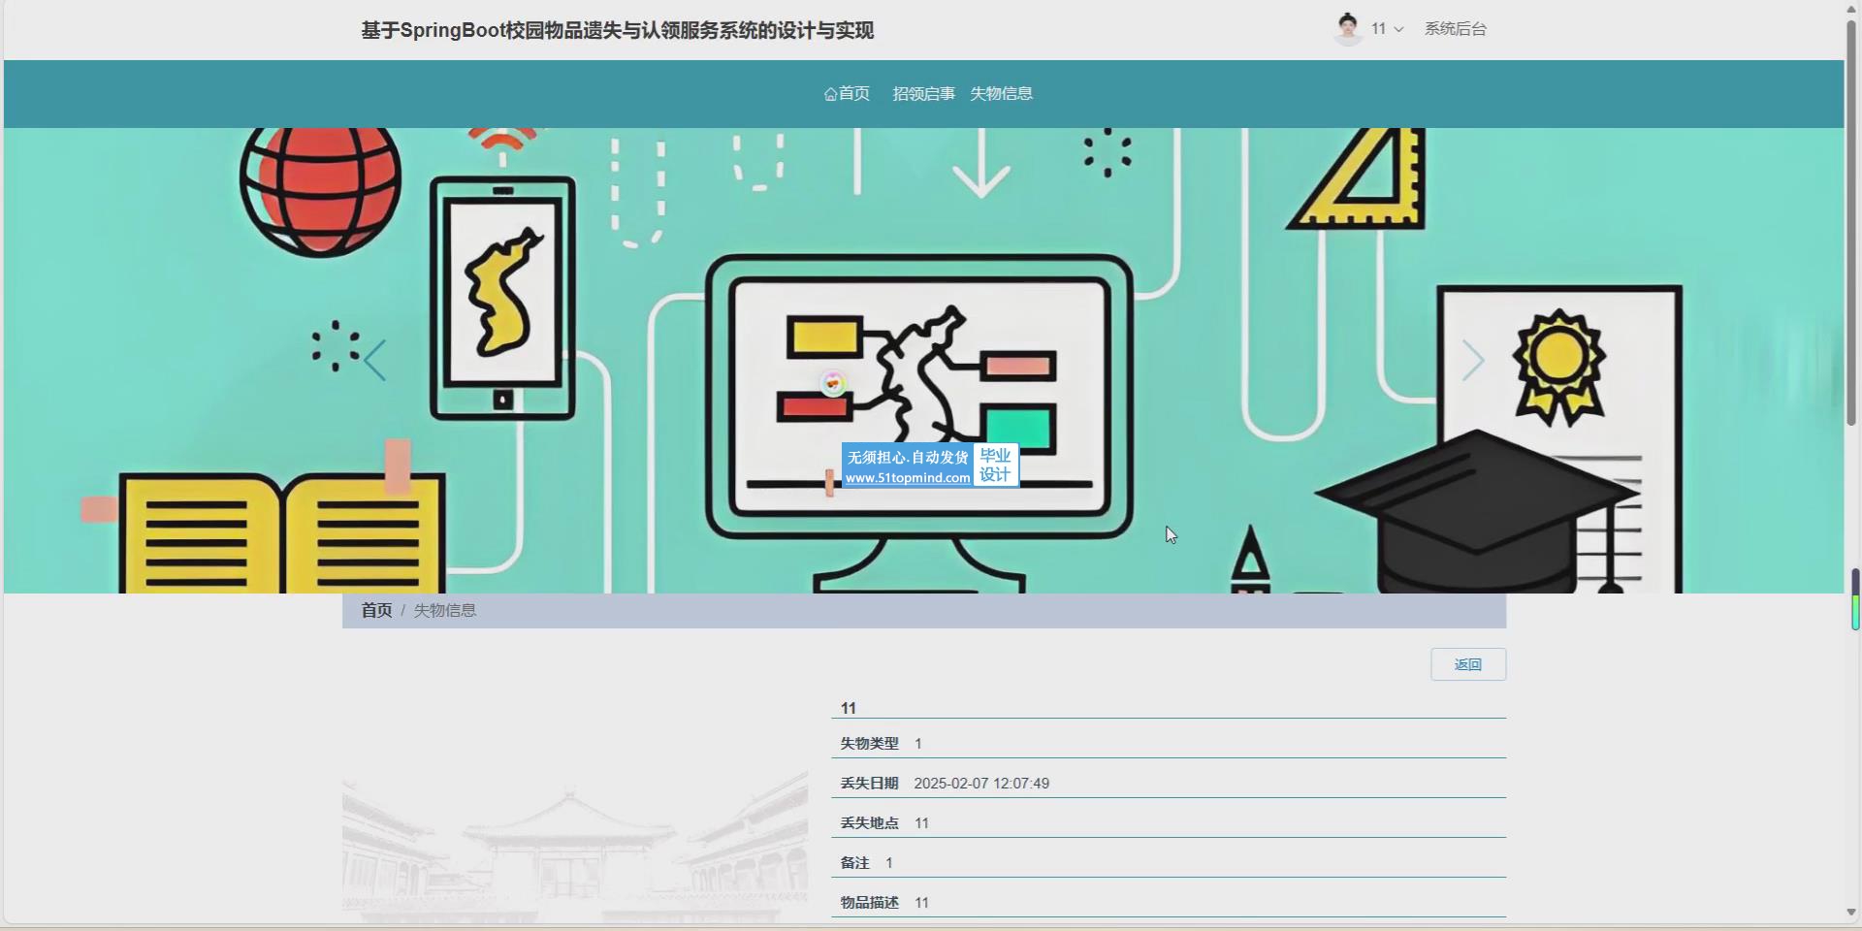Click the vertical scrollbar thumb
Screen dimensions: 1862x931
[x=1850, y=223]
